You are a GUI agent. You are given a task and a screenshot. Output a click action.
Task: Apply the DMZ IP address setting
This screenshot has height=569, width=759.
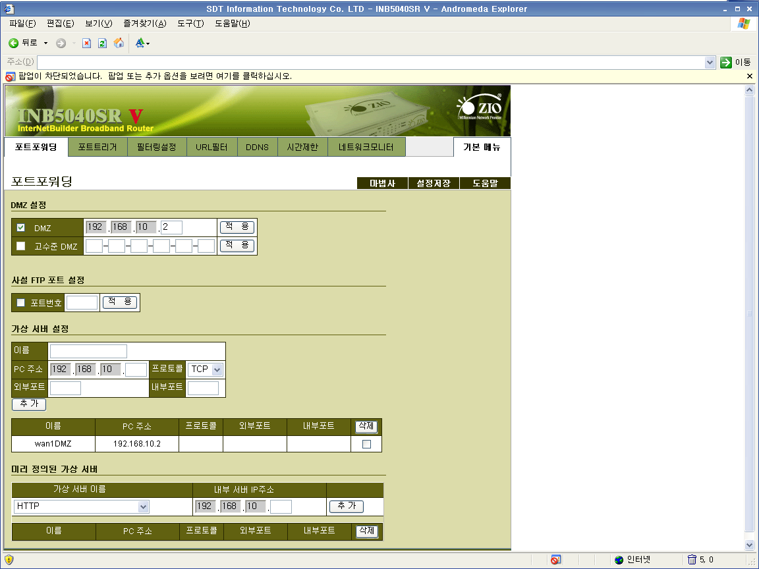click(237, 227)
